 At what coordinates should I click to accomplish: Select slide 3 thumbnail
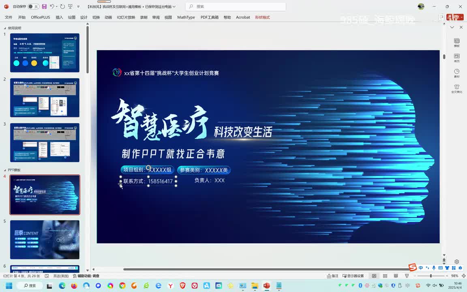pyautogui.click(x=45, y=142)
